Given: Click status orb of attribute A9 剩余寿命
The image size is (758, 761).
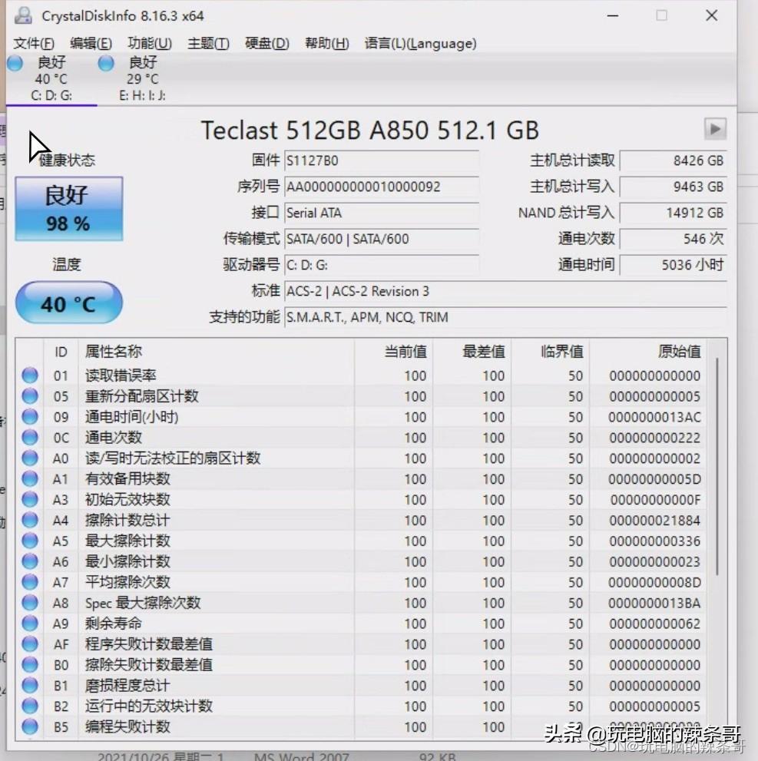Looking at the screenshot, I should tap(30, 623).
